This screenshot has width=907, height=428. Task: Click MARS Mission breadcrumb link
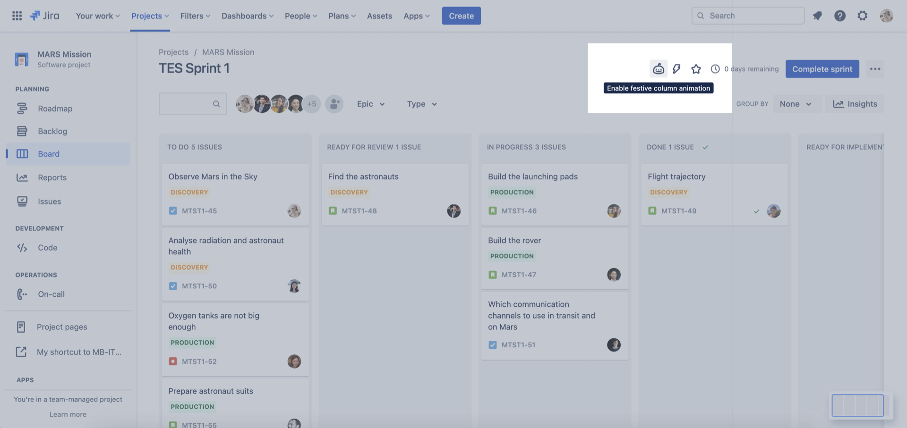point(228,52)
